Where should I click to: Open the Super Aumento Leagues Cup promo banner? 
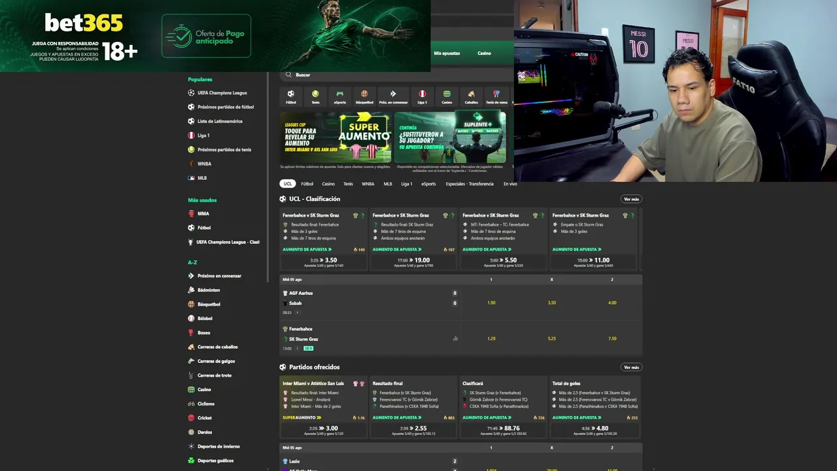pos(335,137)
